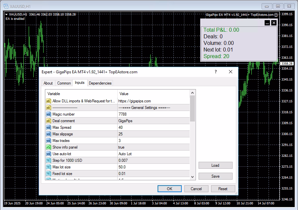Open the Use auto-lot value Auto Lot
Screen dimensions: 298x210
click(153, 154)
